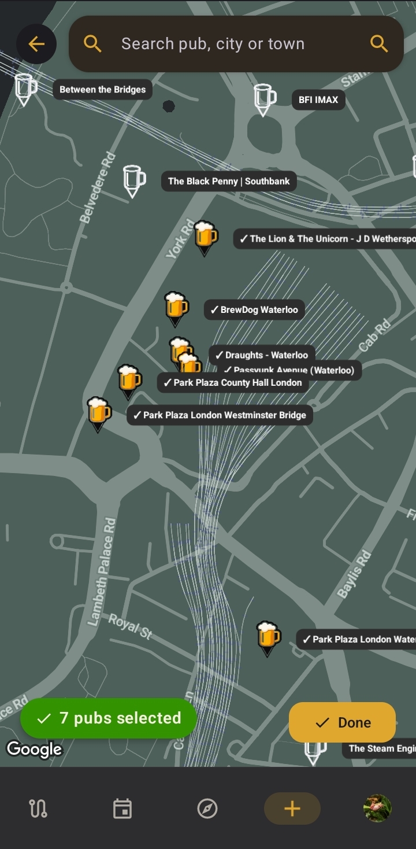The image size is (416, 849).
Task: Tap the BrewDog Waterloo label
Action: tap(254, 309)
